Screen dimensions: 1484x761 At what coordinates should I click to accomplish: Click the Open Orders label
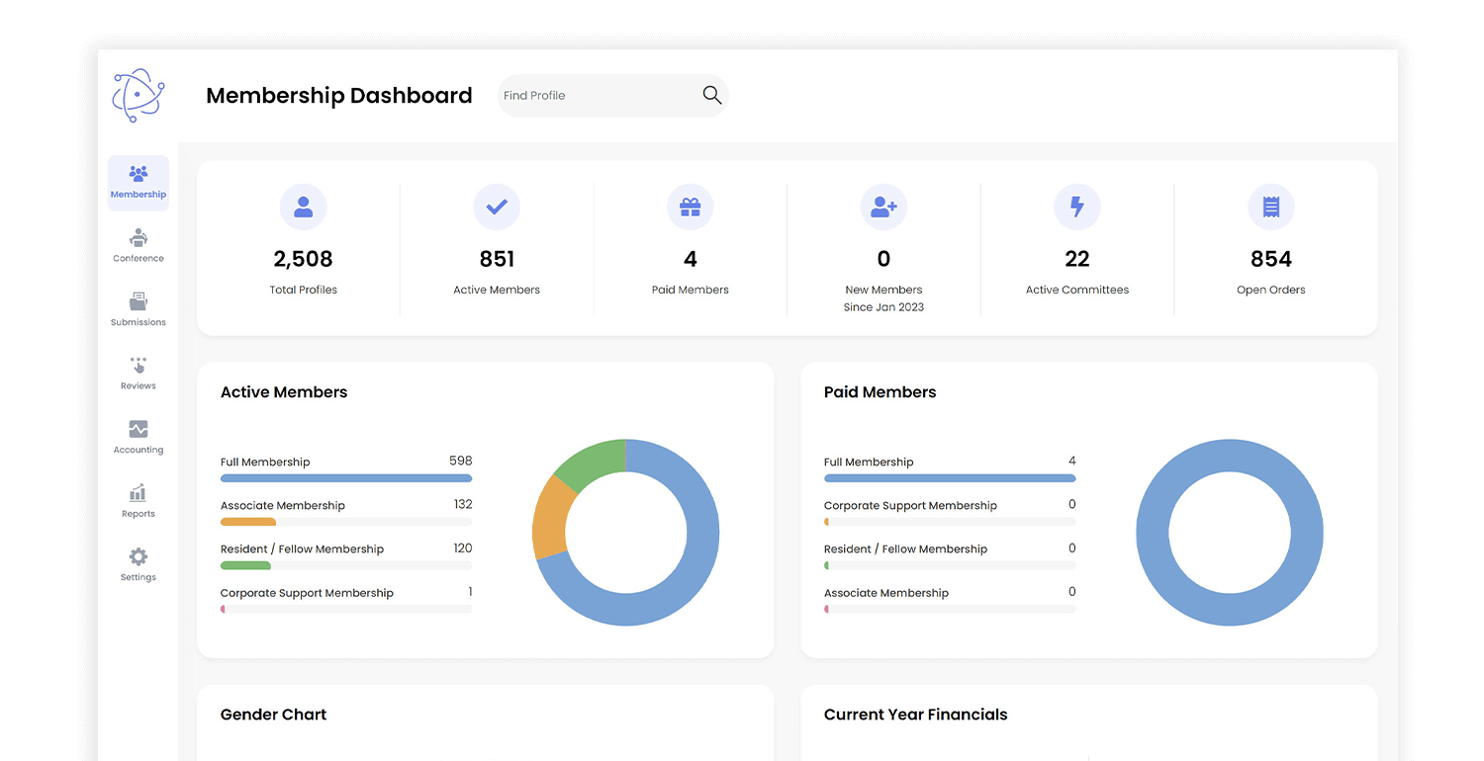pyautogui.click(x=1271, y=290)
